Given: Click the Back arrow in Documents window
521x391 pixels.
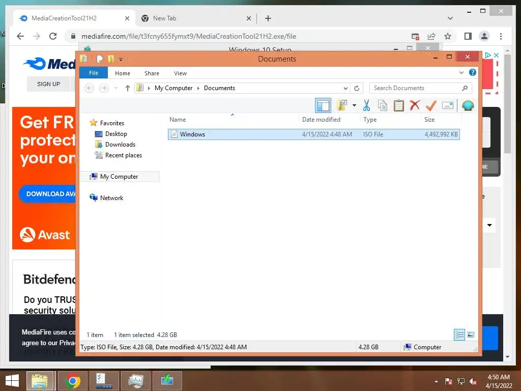Looking at the screenshot, I should tap(90, 88).
